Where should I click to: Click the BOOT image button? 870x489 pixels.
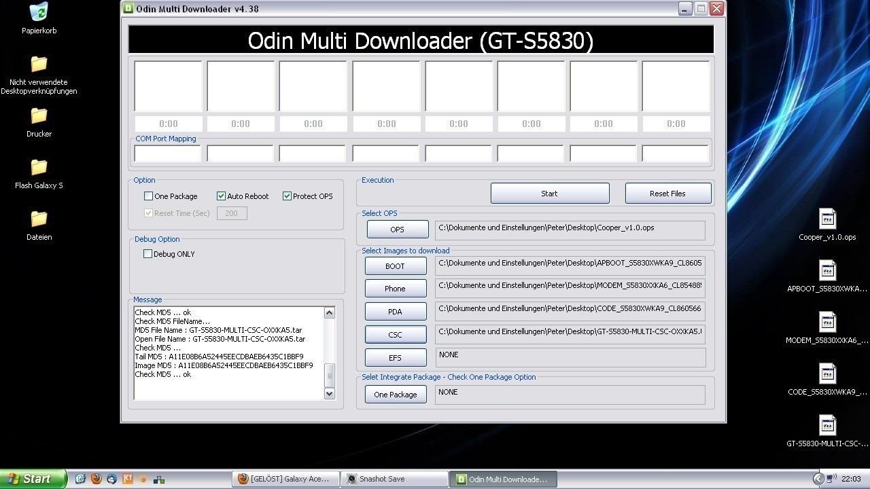396,266
